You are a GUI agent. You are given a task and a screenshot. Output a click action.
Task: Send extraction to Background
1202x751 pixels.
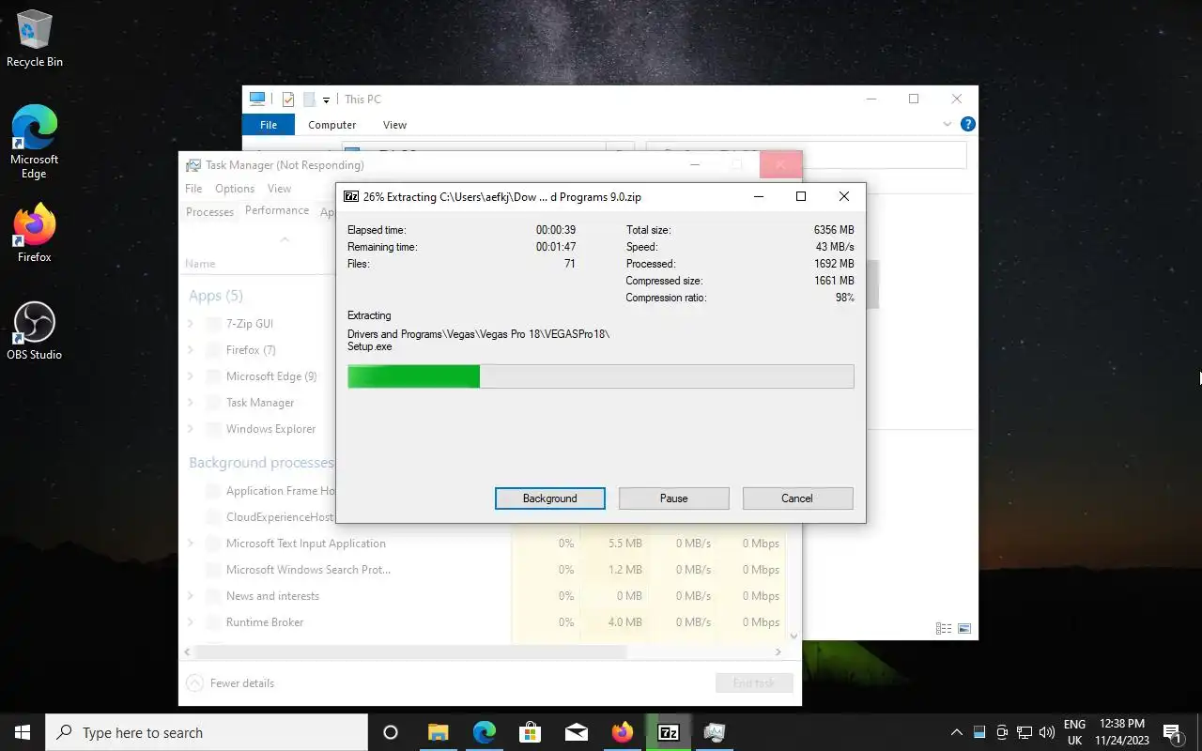coord(550,498)
